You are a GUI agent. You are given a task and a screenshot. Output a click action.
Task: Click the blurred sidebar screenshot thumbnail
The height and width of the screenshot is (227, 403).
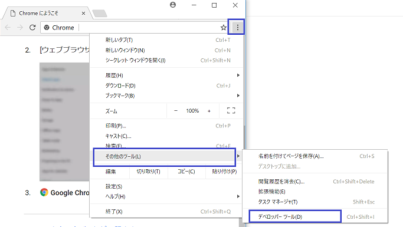click(x=64, y=121)
